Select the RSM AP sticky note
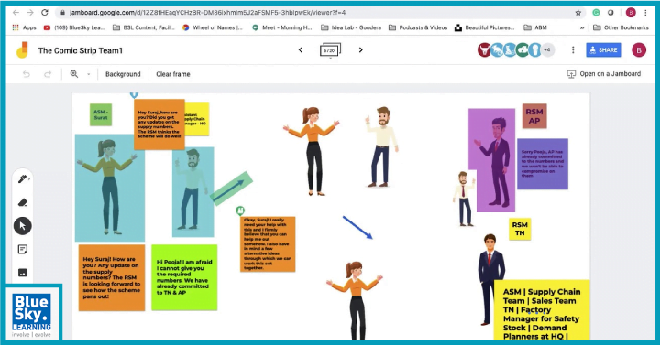Viewport: 660px width, 345px height. (534, 116)
